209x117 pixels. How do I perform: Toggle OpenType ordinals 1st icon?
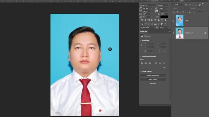pyautogui.click(x=162, y=24)
